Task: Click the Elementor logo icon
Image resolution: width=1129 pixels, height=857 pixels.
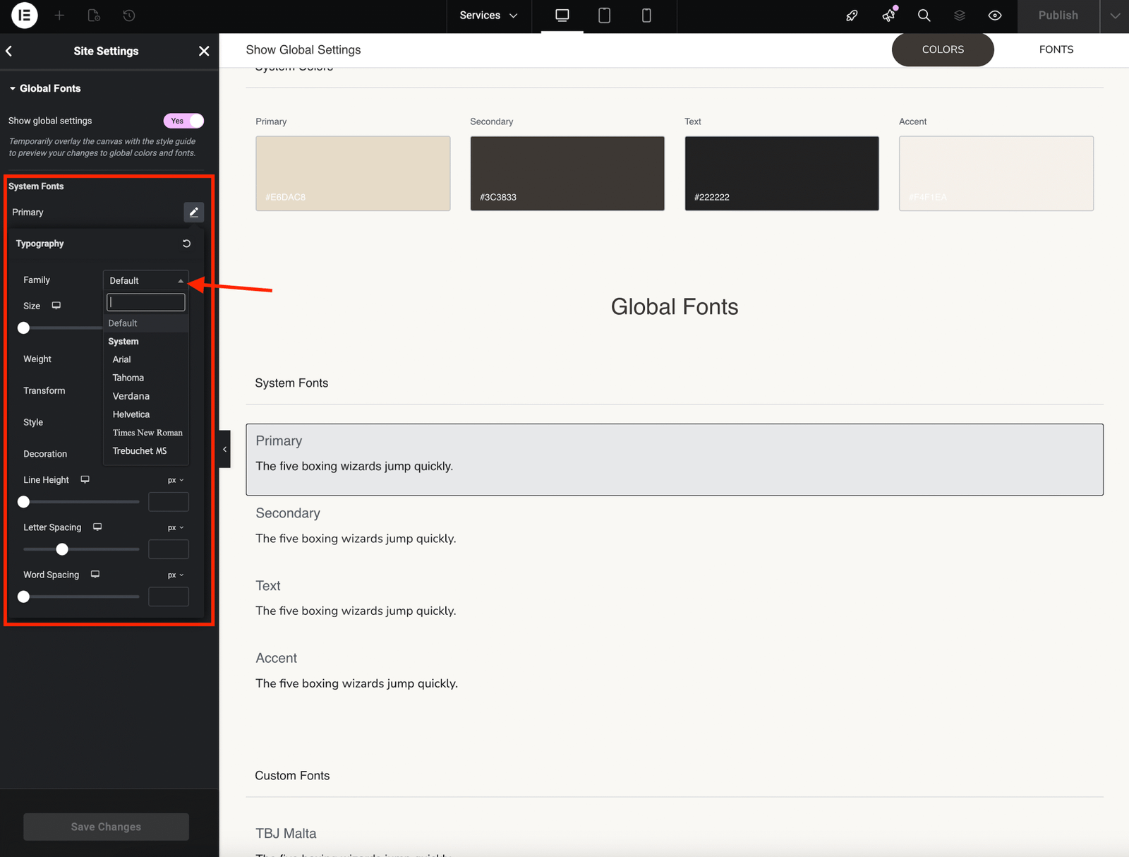Action: [24, 16]
